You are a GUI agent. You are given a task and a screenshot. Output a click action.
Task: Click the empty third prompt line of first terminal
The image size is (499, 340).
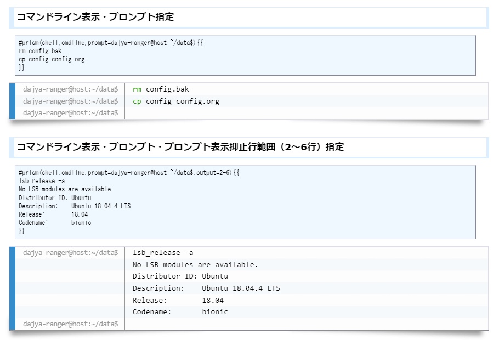71,113
